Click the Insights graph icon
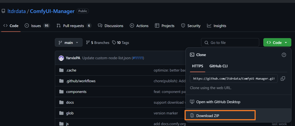This screenshot has height=126, width=295. pyautogui.click(x=209, y=26)
